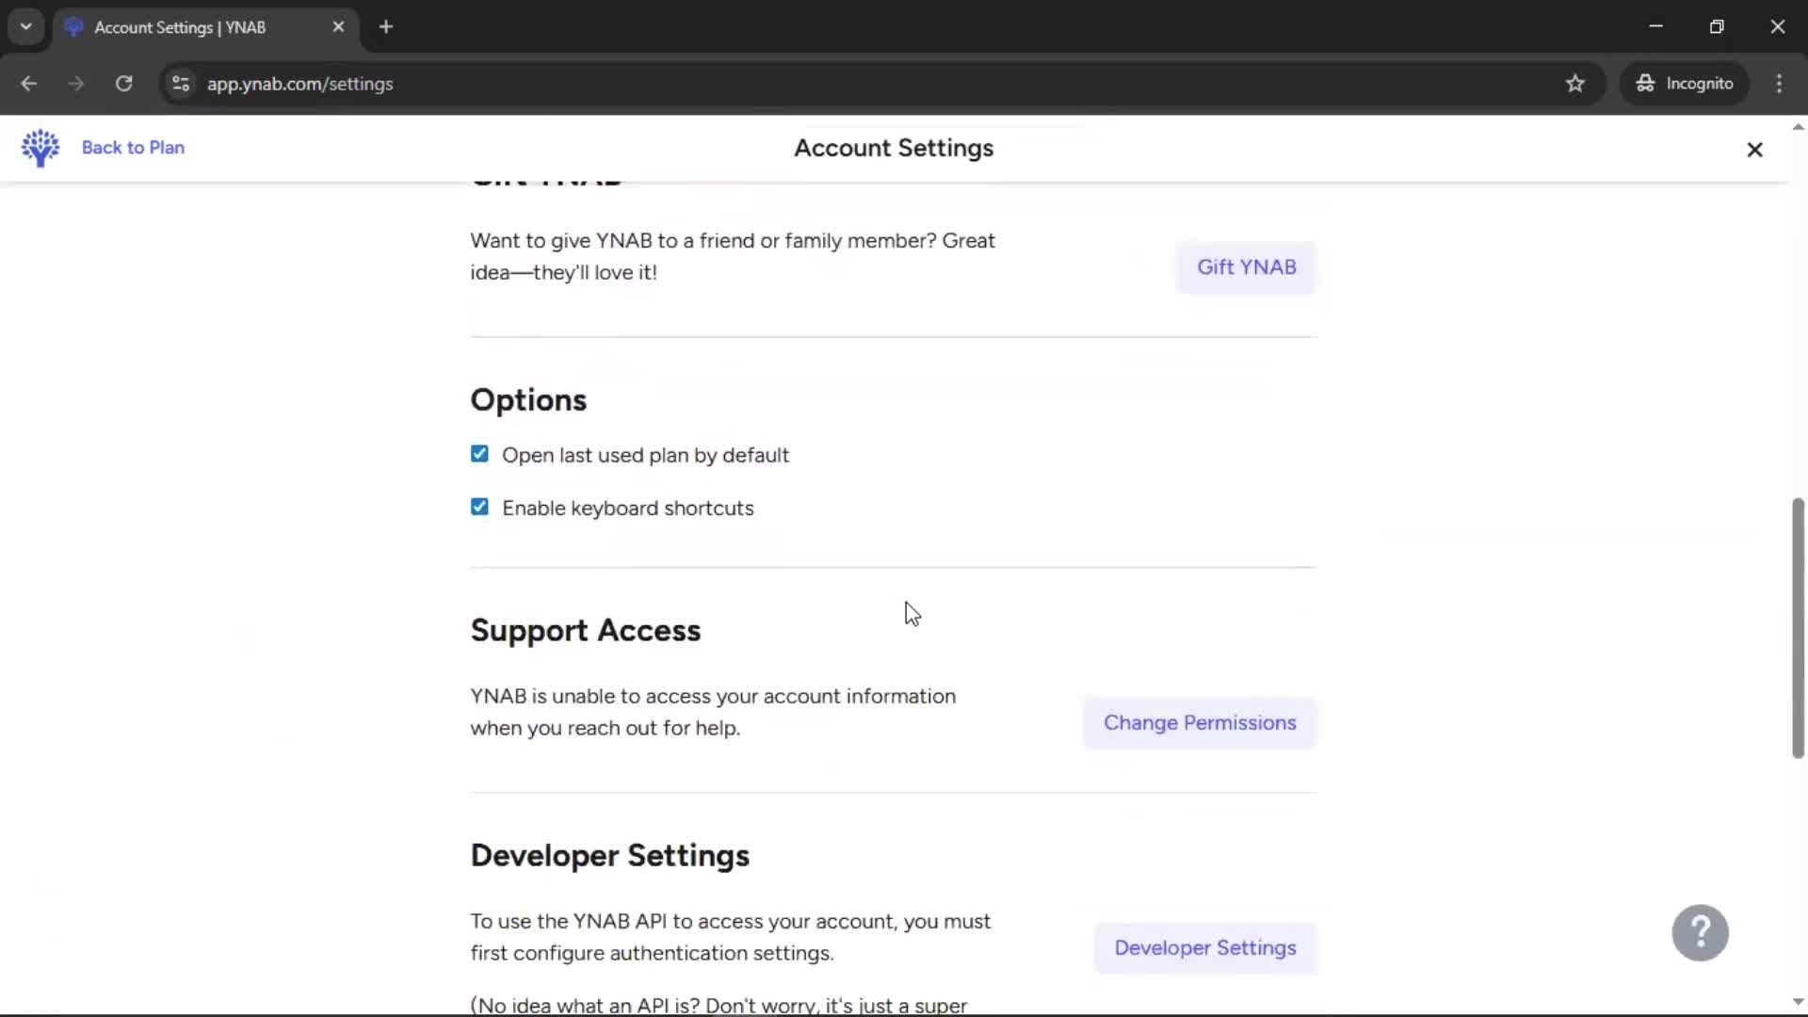The height and width of the screenshot is (1017, 1808).
Task: Click the Developer Settings heading text
Action: click(610, 855)
